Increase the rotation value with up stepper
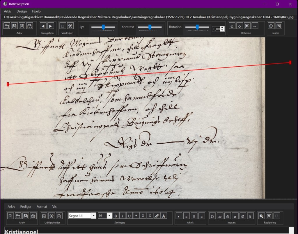The image size is (298, 234). click(x=223, y=28)
